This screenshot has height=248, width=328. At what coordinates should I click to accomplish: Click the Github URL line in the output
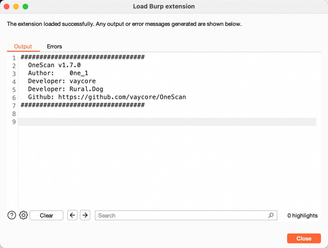pyautogui.click(x=107, y=97)
